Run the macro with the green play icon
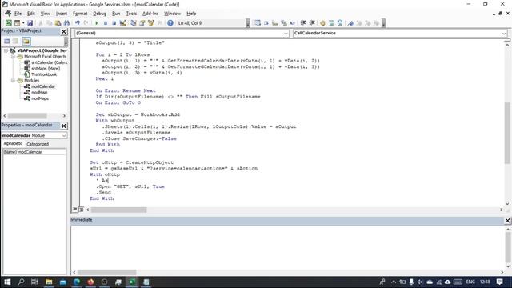The height and width of the screenshot is (288, 512). [x=97, y=23]
